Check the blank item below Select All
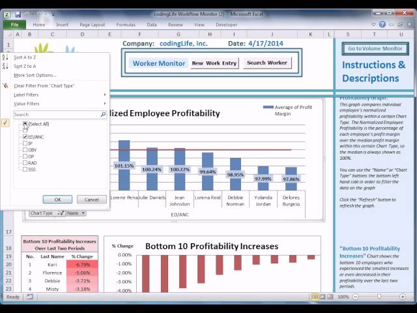The height and width of the screenshot is (313, 417). [25, 130]
